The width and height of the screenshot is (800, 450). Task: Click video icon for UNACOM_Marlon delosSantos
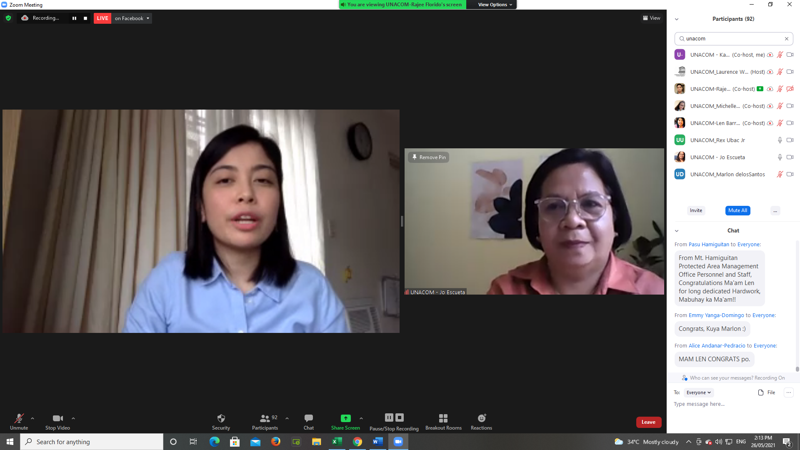(x=790, y=174)
